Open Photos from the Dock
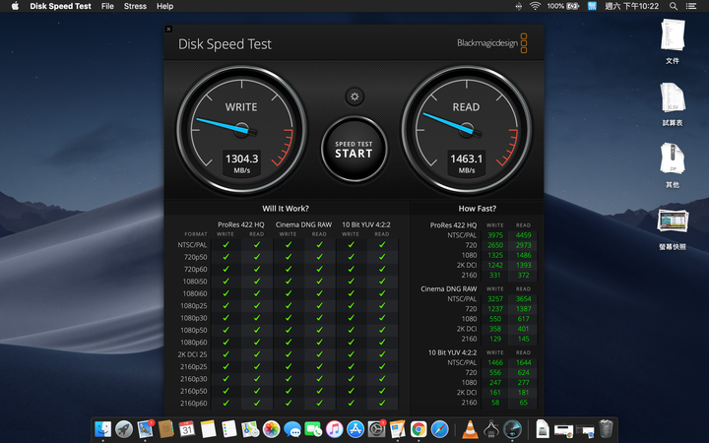709x443 pixels. (x=272, y=429)
